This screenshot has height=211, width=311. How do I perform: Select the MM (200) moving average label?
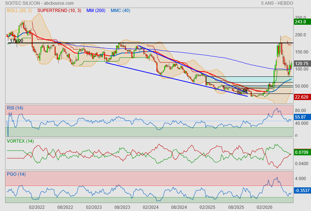click(96, 11)
